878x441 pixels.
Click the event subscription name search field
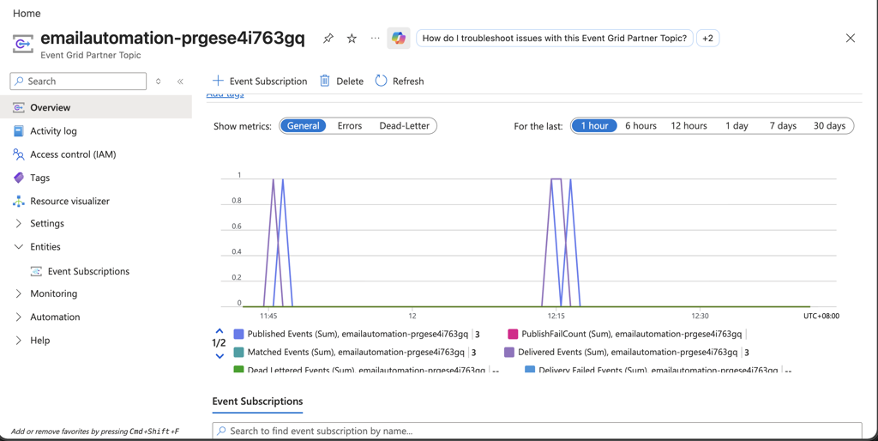537,431
